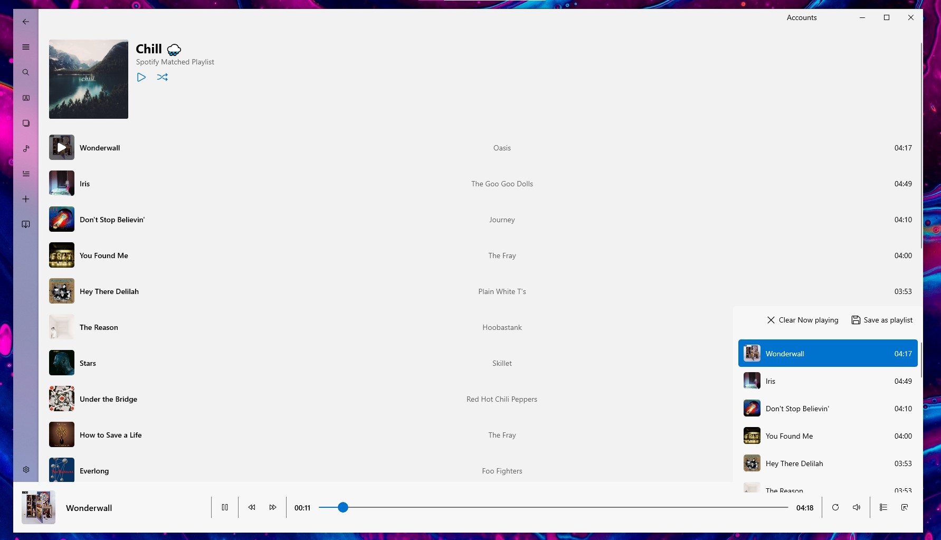Click the now playing album art thumbnail
This screenshot has width=941, height=540.
pyautogui.click(x=39, y=507)
